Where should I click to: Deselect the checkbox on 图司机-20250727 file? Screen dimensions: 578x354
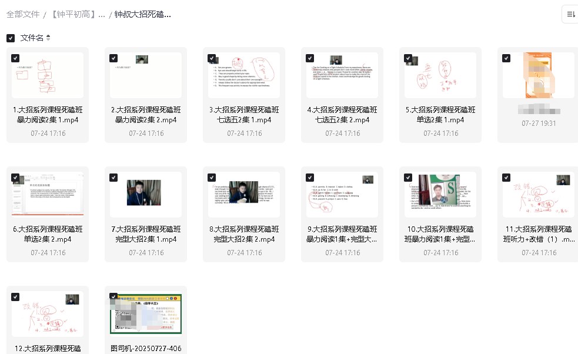coord(113,296)
